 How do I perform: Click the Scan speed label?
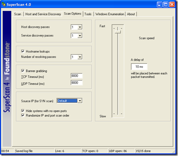[147, 38]
